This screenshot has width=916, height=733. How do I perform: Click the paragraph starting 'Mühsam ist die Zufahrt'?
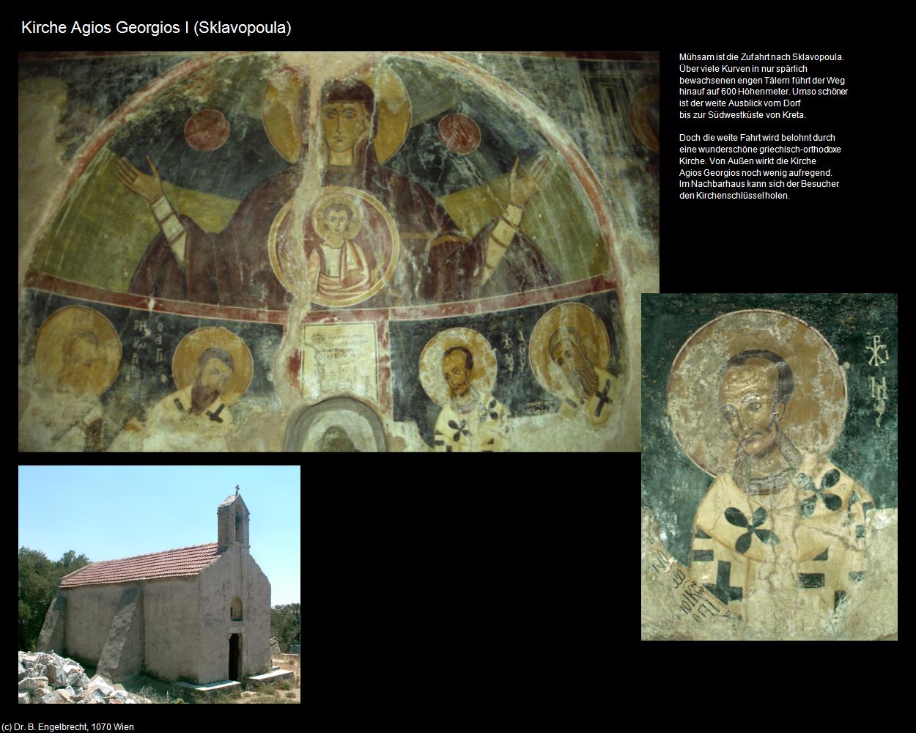pos(764,86)
